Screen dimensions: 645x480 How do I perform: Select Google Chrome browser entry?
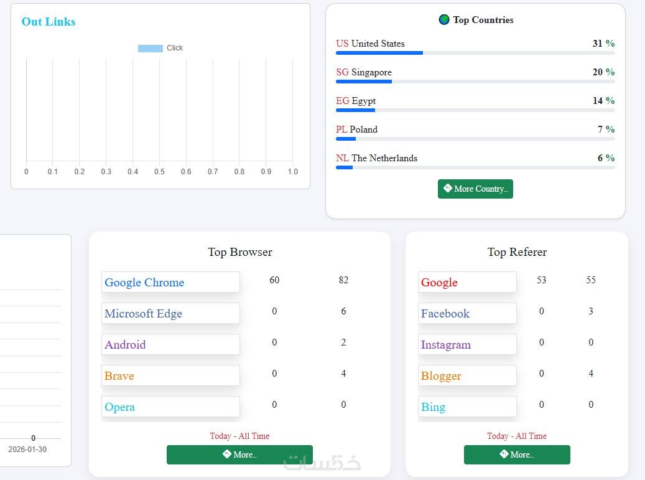[x=170, y=282]
